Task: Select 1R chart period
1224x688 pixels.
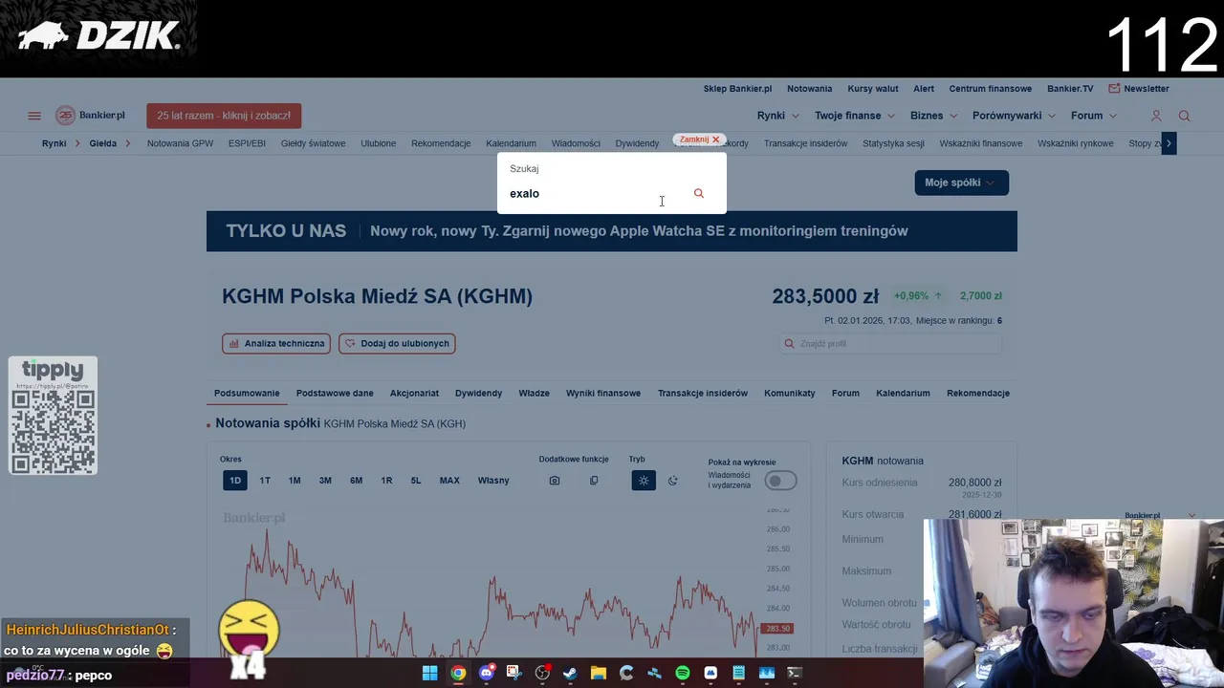Action: 386,481
